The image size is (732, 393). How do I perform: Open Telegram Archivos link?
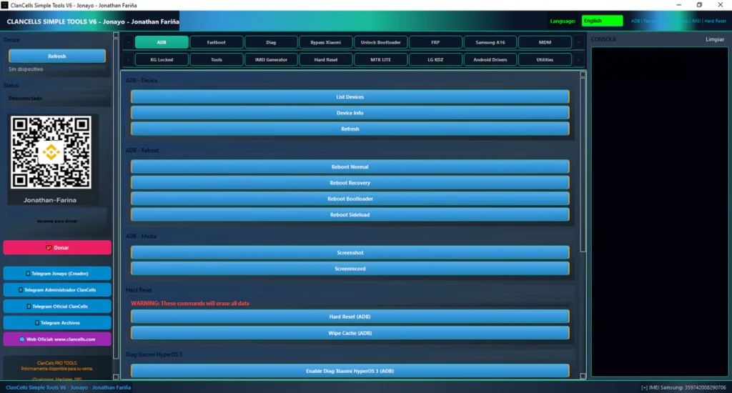click(57, 323)
